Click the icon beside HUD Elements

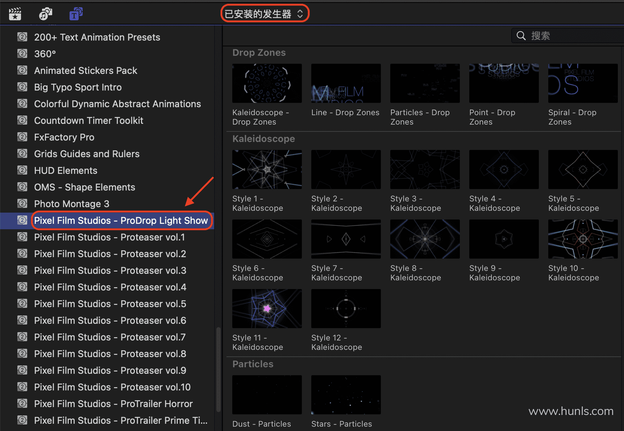(22, 170)
